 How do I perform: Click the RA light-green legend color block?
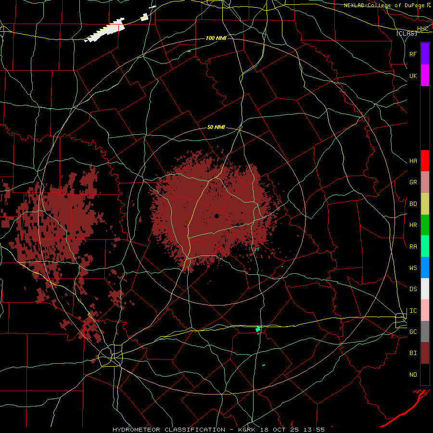tap(425, 246)
